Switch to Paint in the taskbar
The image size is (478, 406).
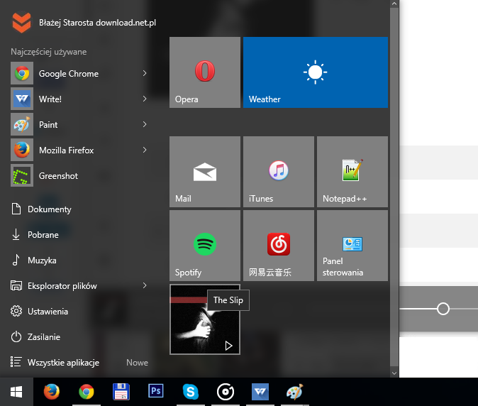pyautogui.click(x=294, y=392)
